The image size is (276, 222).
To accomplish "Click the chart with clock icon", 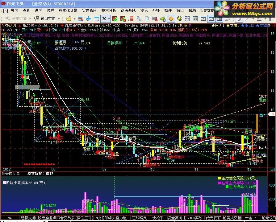I will [x=228, y=19].
